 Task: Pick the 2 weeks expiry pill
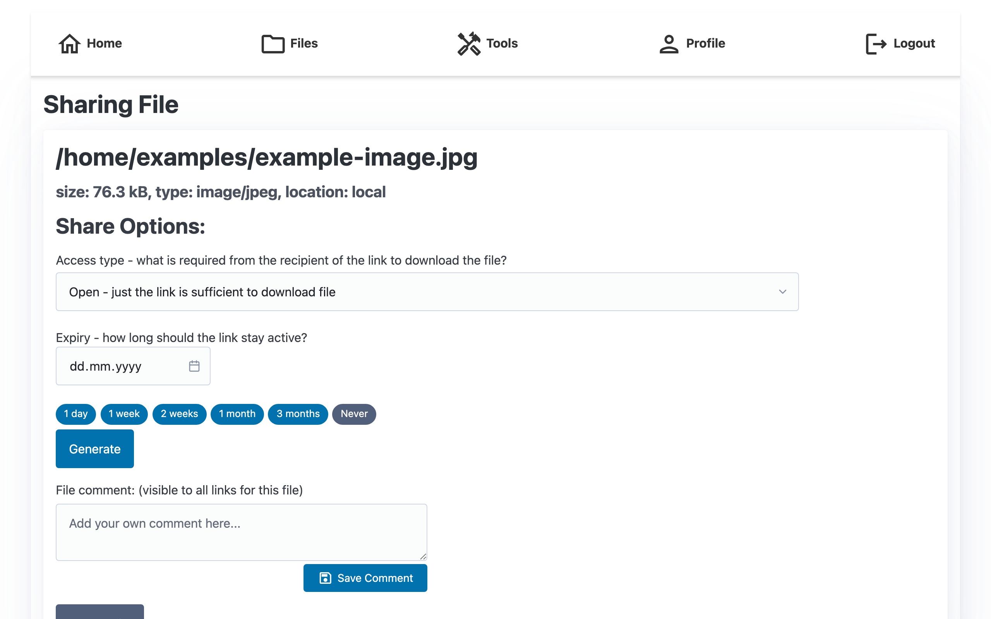[x=179, y=414]
